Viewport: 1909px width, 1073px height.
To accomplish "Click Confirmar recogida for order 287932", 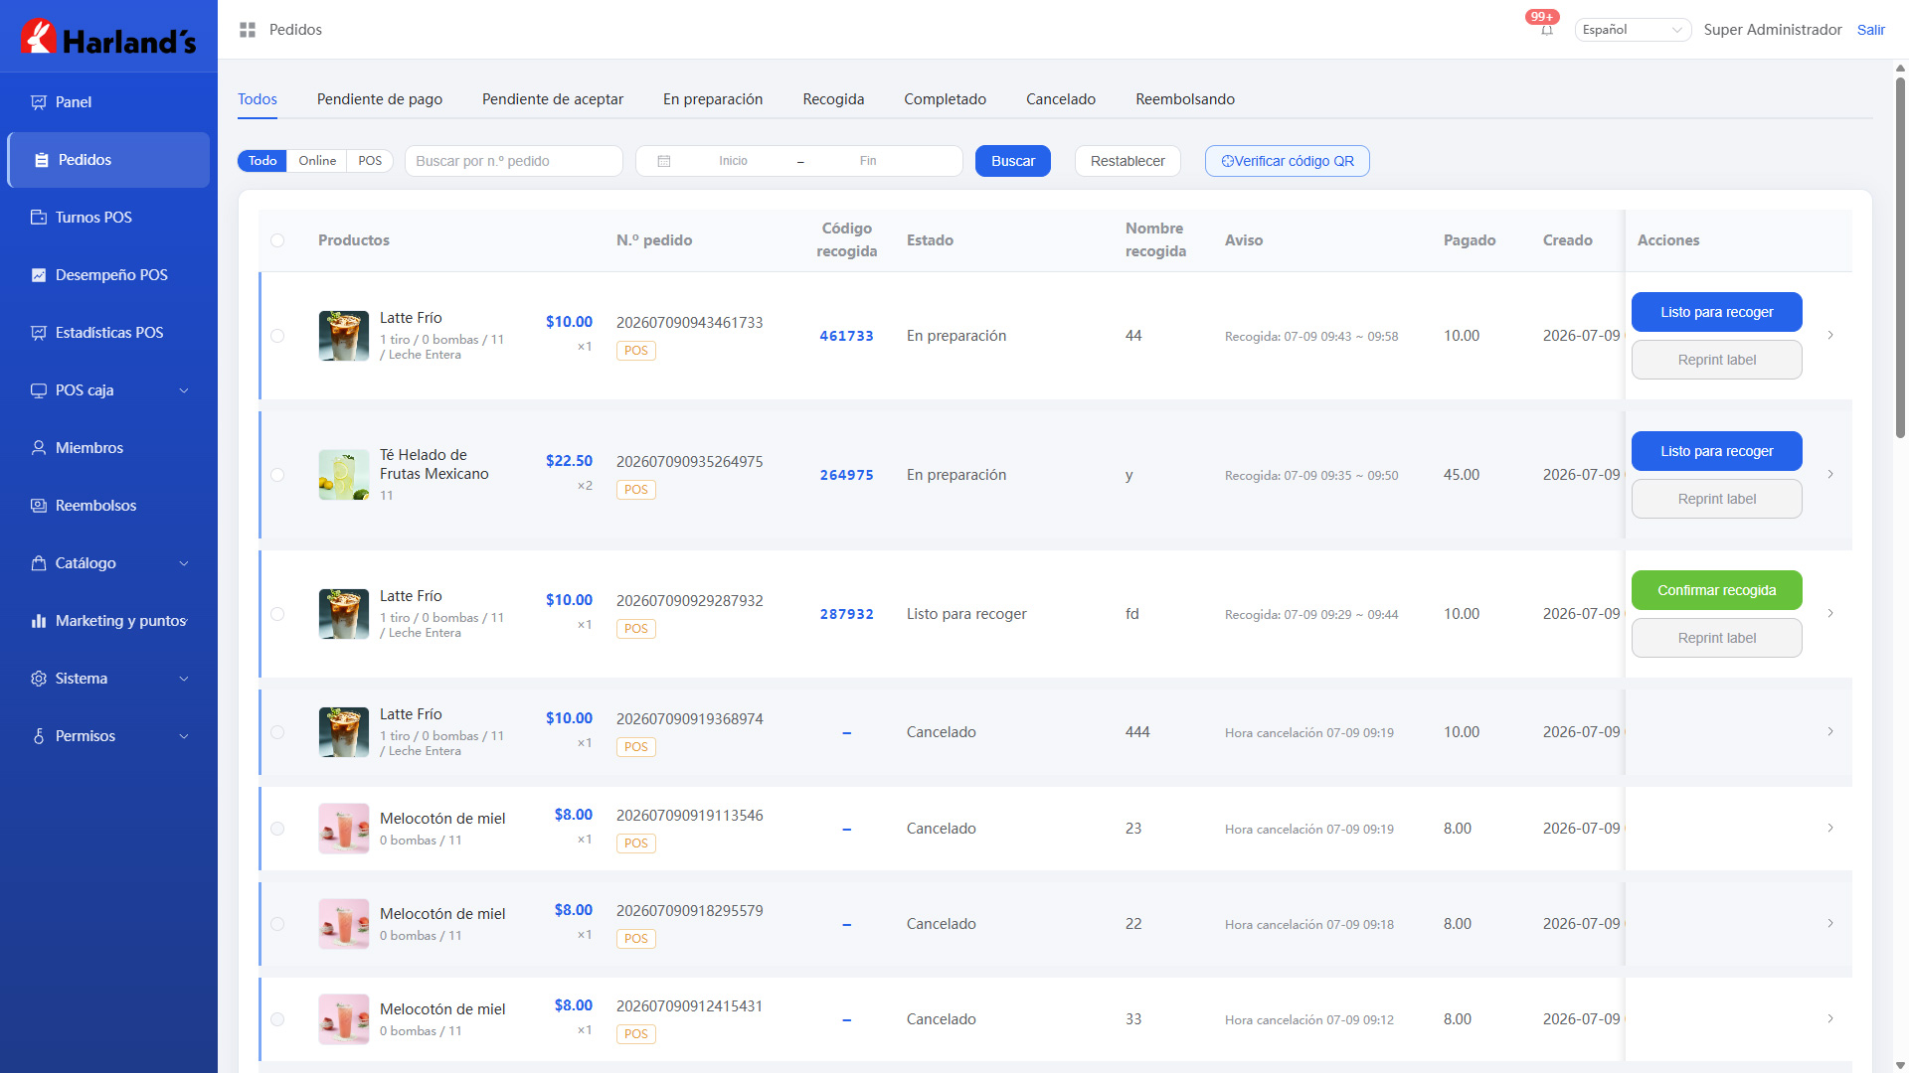I will point(1716,590).
